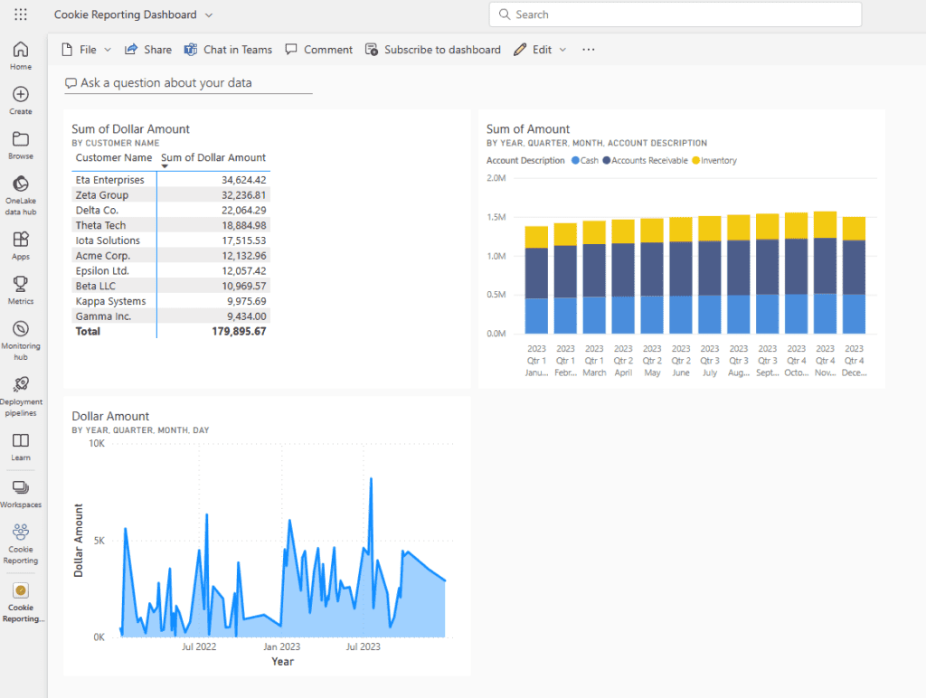Open the more options ellipsis menu
The image size is (926, 698).
coord(589,50)
